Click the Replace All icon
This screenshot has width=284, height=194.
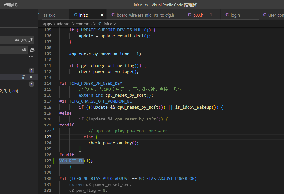click(32, 50)
